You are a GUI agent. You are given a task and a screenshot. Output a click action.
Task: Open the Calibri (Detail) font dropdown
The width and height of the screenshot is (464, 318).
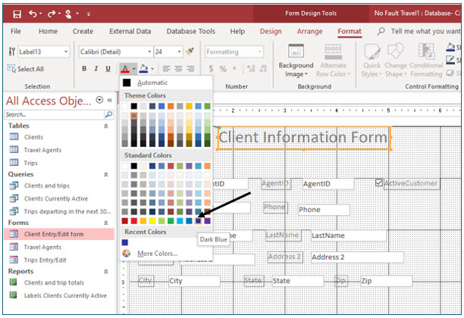[x=149, y=51]
